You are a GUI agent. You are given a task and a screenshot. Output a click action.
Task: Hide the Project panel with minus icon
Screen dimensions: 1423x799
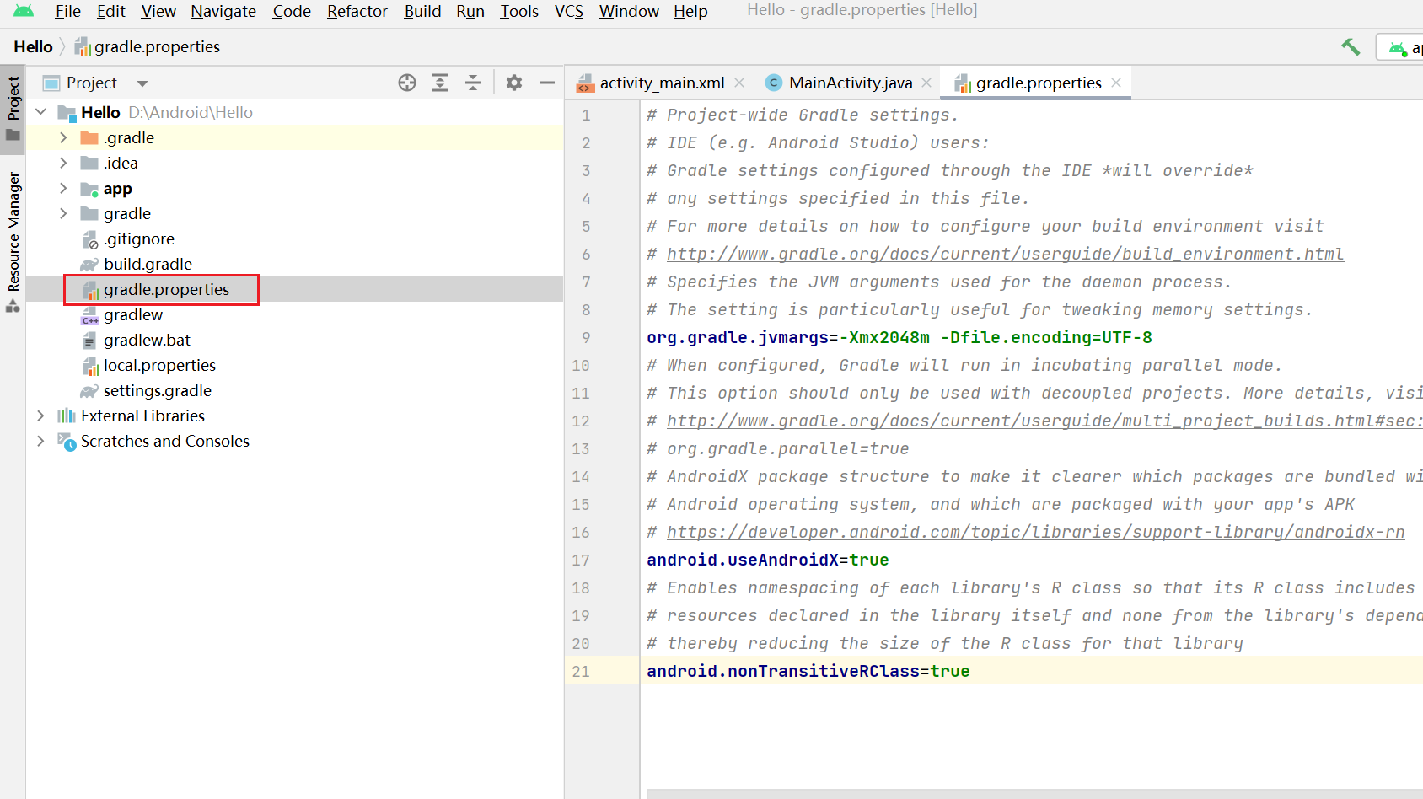coord(547,83)
